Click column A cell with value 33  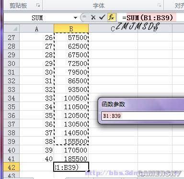tap(37, 98)
